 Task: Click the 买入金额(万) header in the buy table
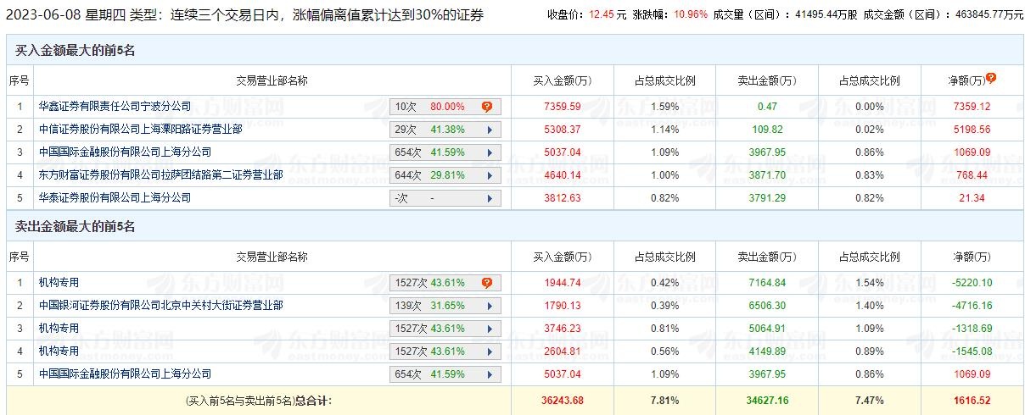click(562, 80)
